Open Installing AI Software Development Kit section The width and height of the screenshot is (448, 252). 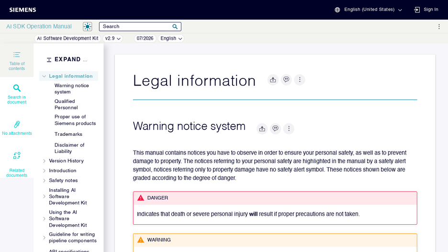coord(67,197)
